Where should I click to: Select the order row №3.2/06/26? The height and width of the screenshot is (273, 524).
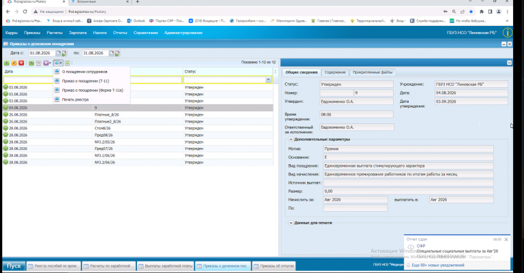click(138, 162)
